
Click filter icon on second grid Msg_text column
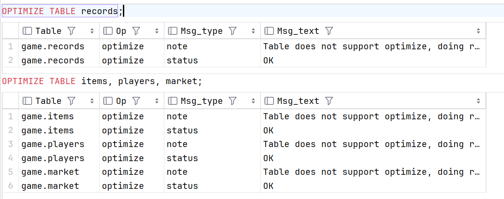[x=329, y=101]
